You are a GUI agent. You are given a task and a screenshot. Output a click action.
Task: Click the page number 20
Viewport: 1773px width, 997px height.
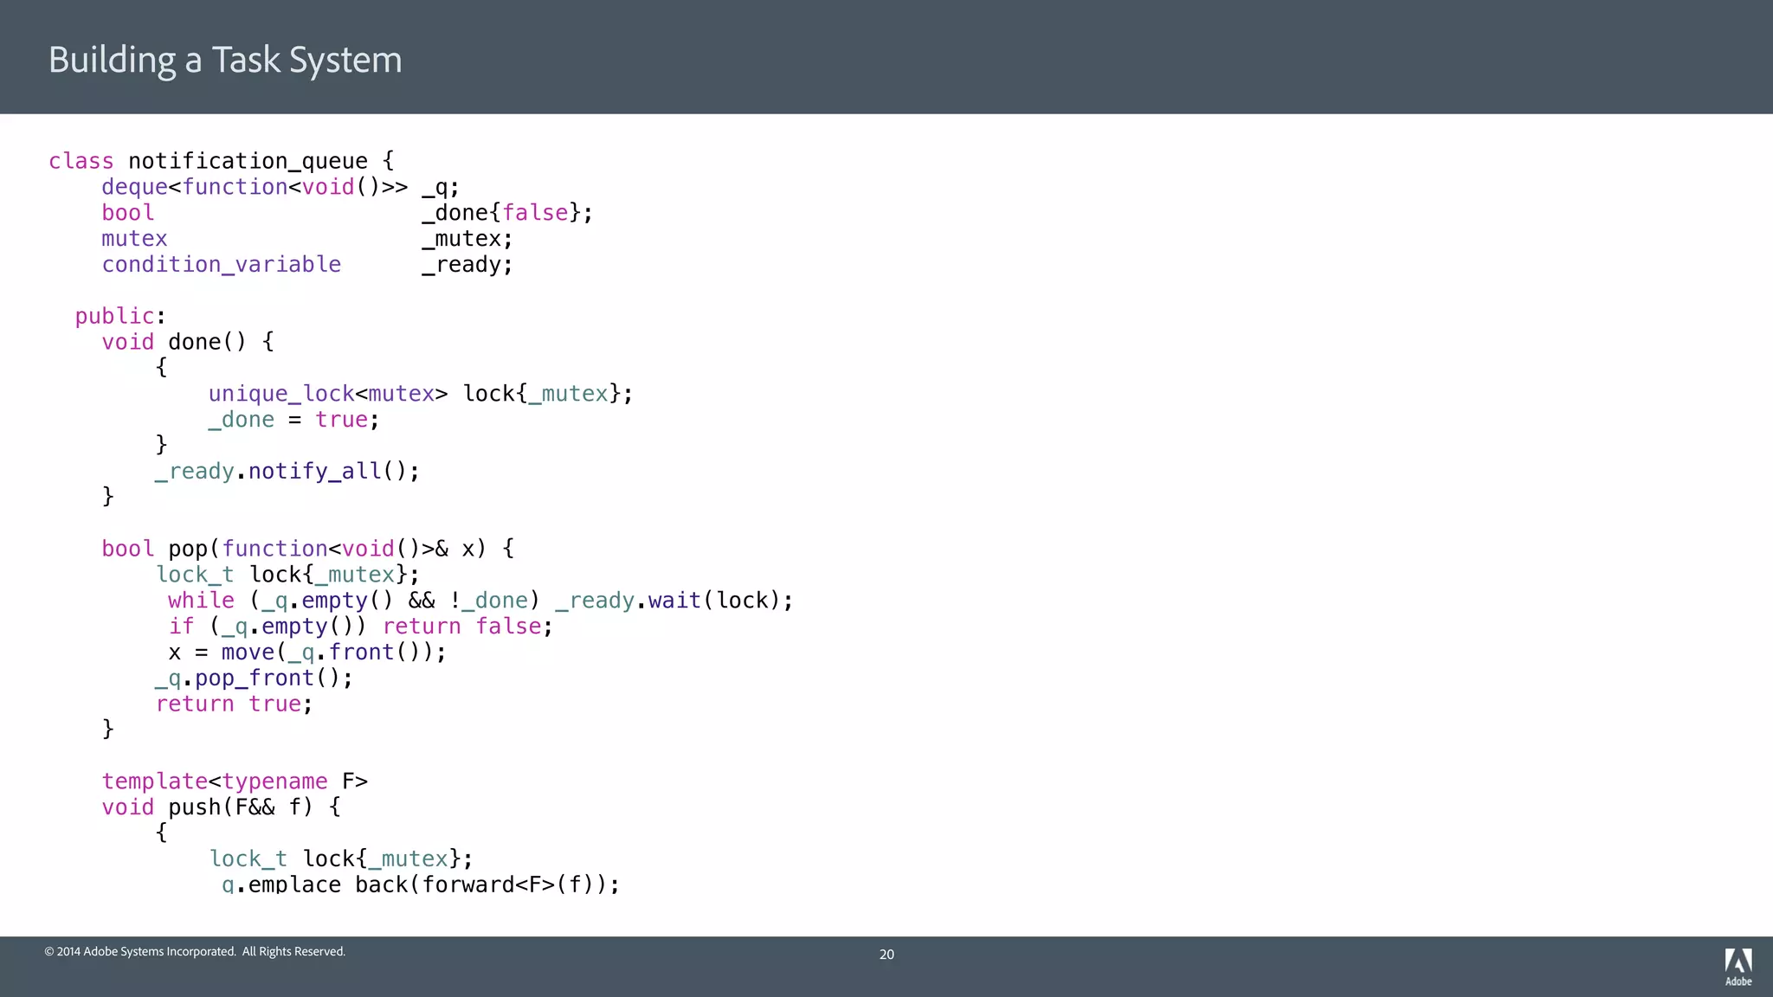(886, 955)
